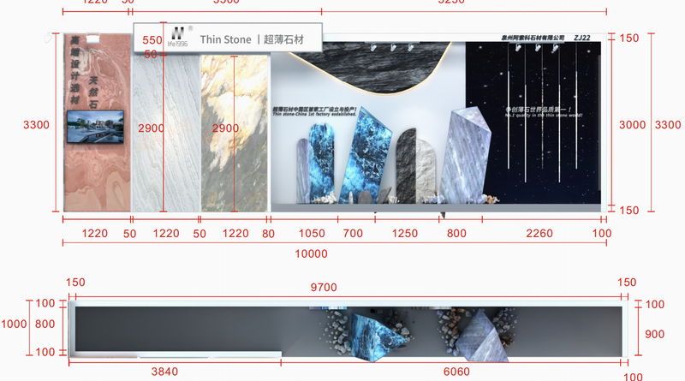Screen dimensions: 685x381
Task: Select the "1250" dimension label
Action: tap(404, 234)
